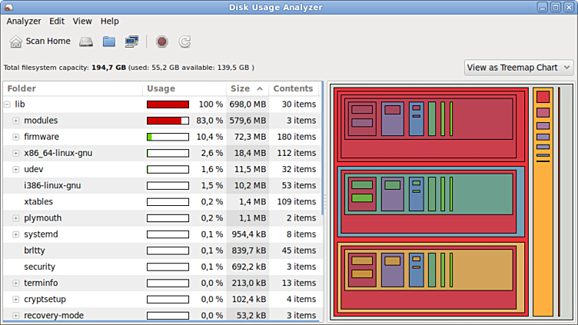578x325 pixels.
Task: Click the Refresh rescan icon
Action: pos(184,41)
